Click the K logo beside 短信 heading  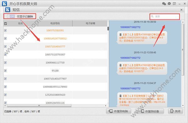point(8,10)
